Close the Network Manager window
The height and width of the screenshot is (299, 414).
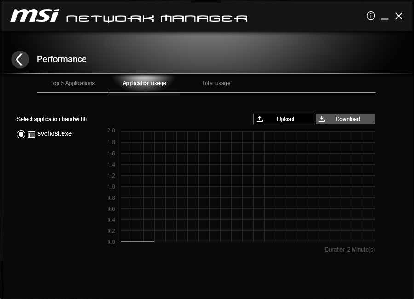398,16
